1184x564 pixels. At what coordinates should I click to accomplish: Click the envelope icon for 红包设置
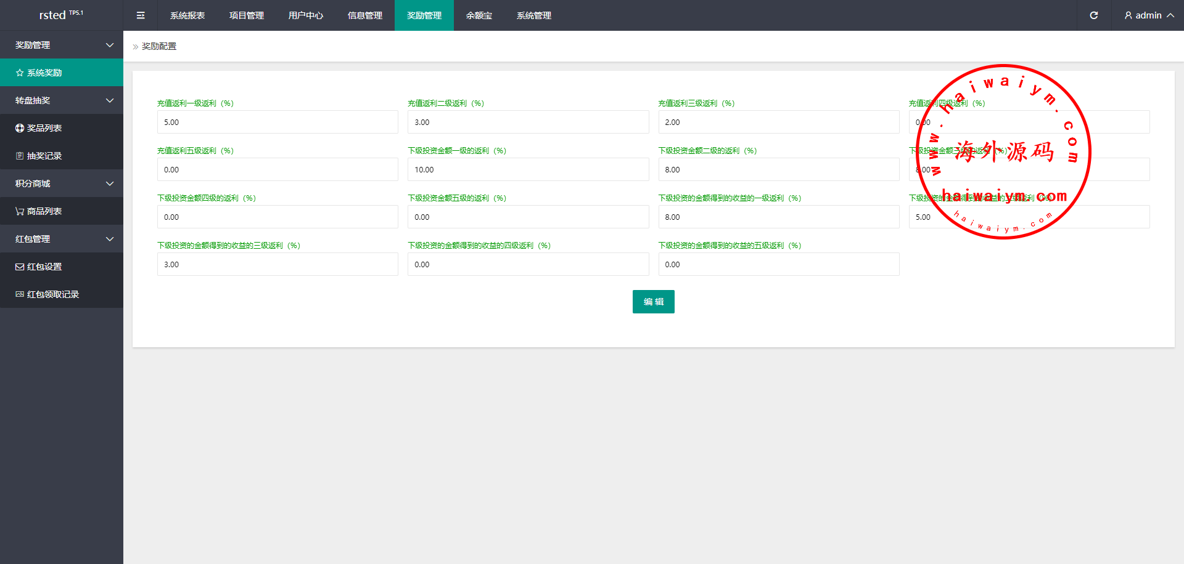click(20, 267)
